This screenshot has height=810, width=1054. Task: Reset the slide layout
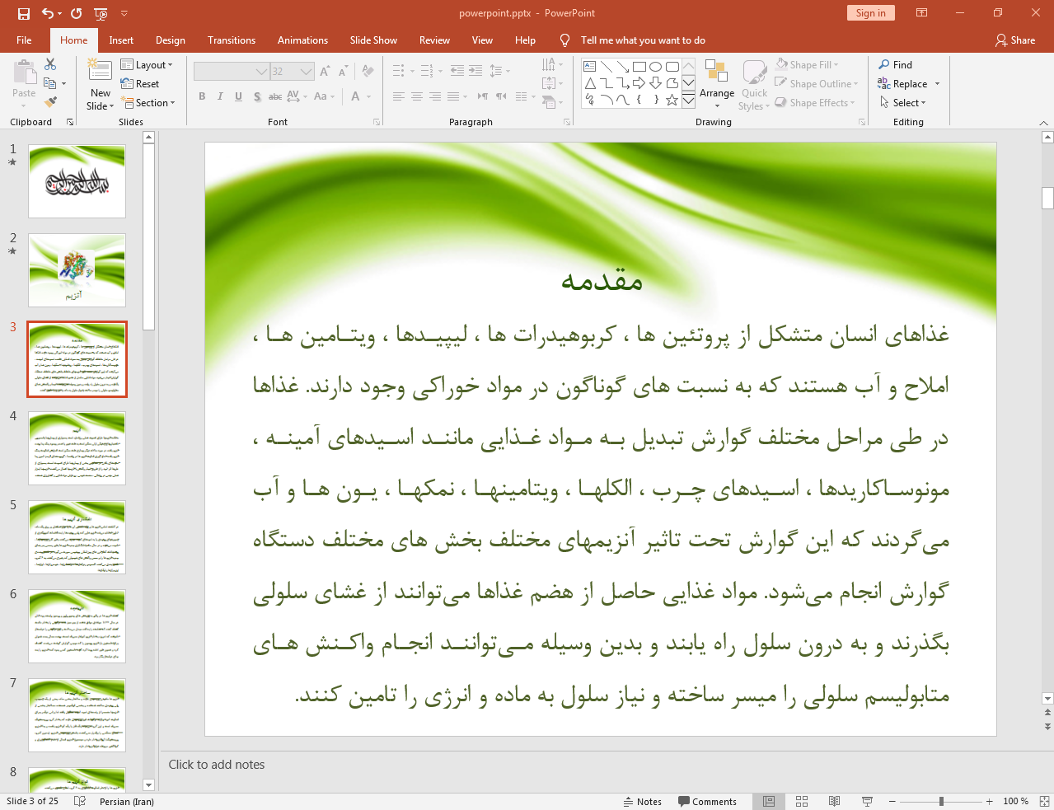click(140, 83)
